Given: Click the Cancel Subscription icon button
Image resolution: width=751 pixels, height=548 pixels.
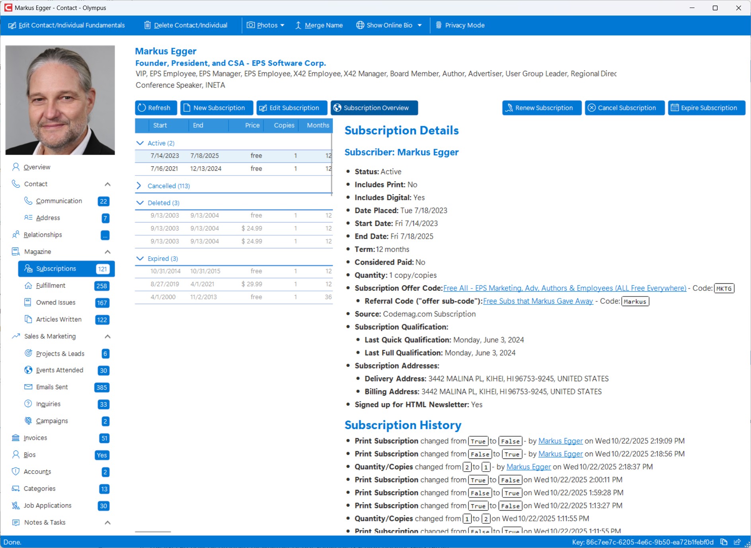Looking at the screenshot, I should (624, 108).
